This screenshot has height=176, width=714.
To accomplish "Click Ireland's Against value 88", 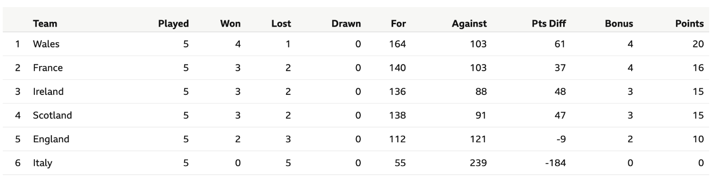I will (x=481, y=92).
